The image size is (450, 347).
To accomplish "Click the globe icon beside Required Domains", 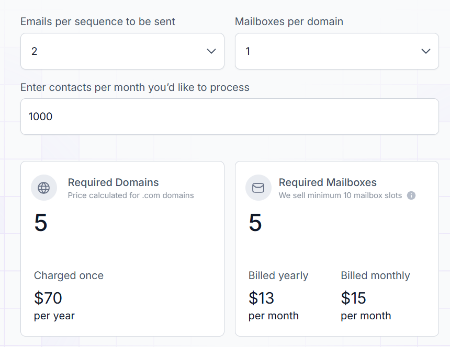I will tap(44, 188).
